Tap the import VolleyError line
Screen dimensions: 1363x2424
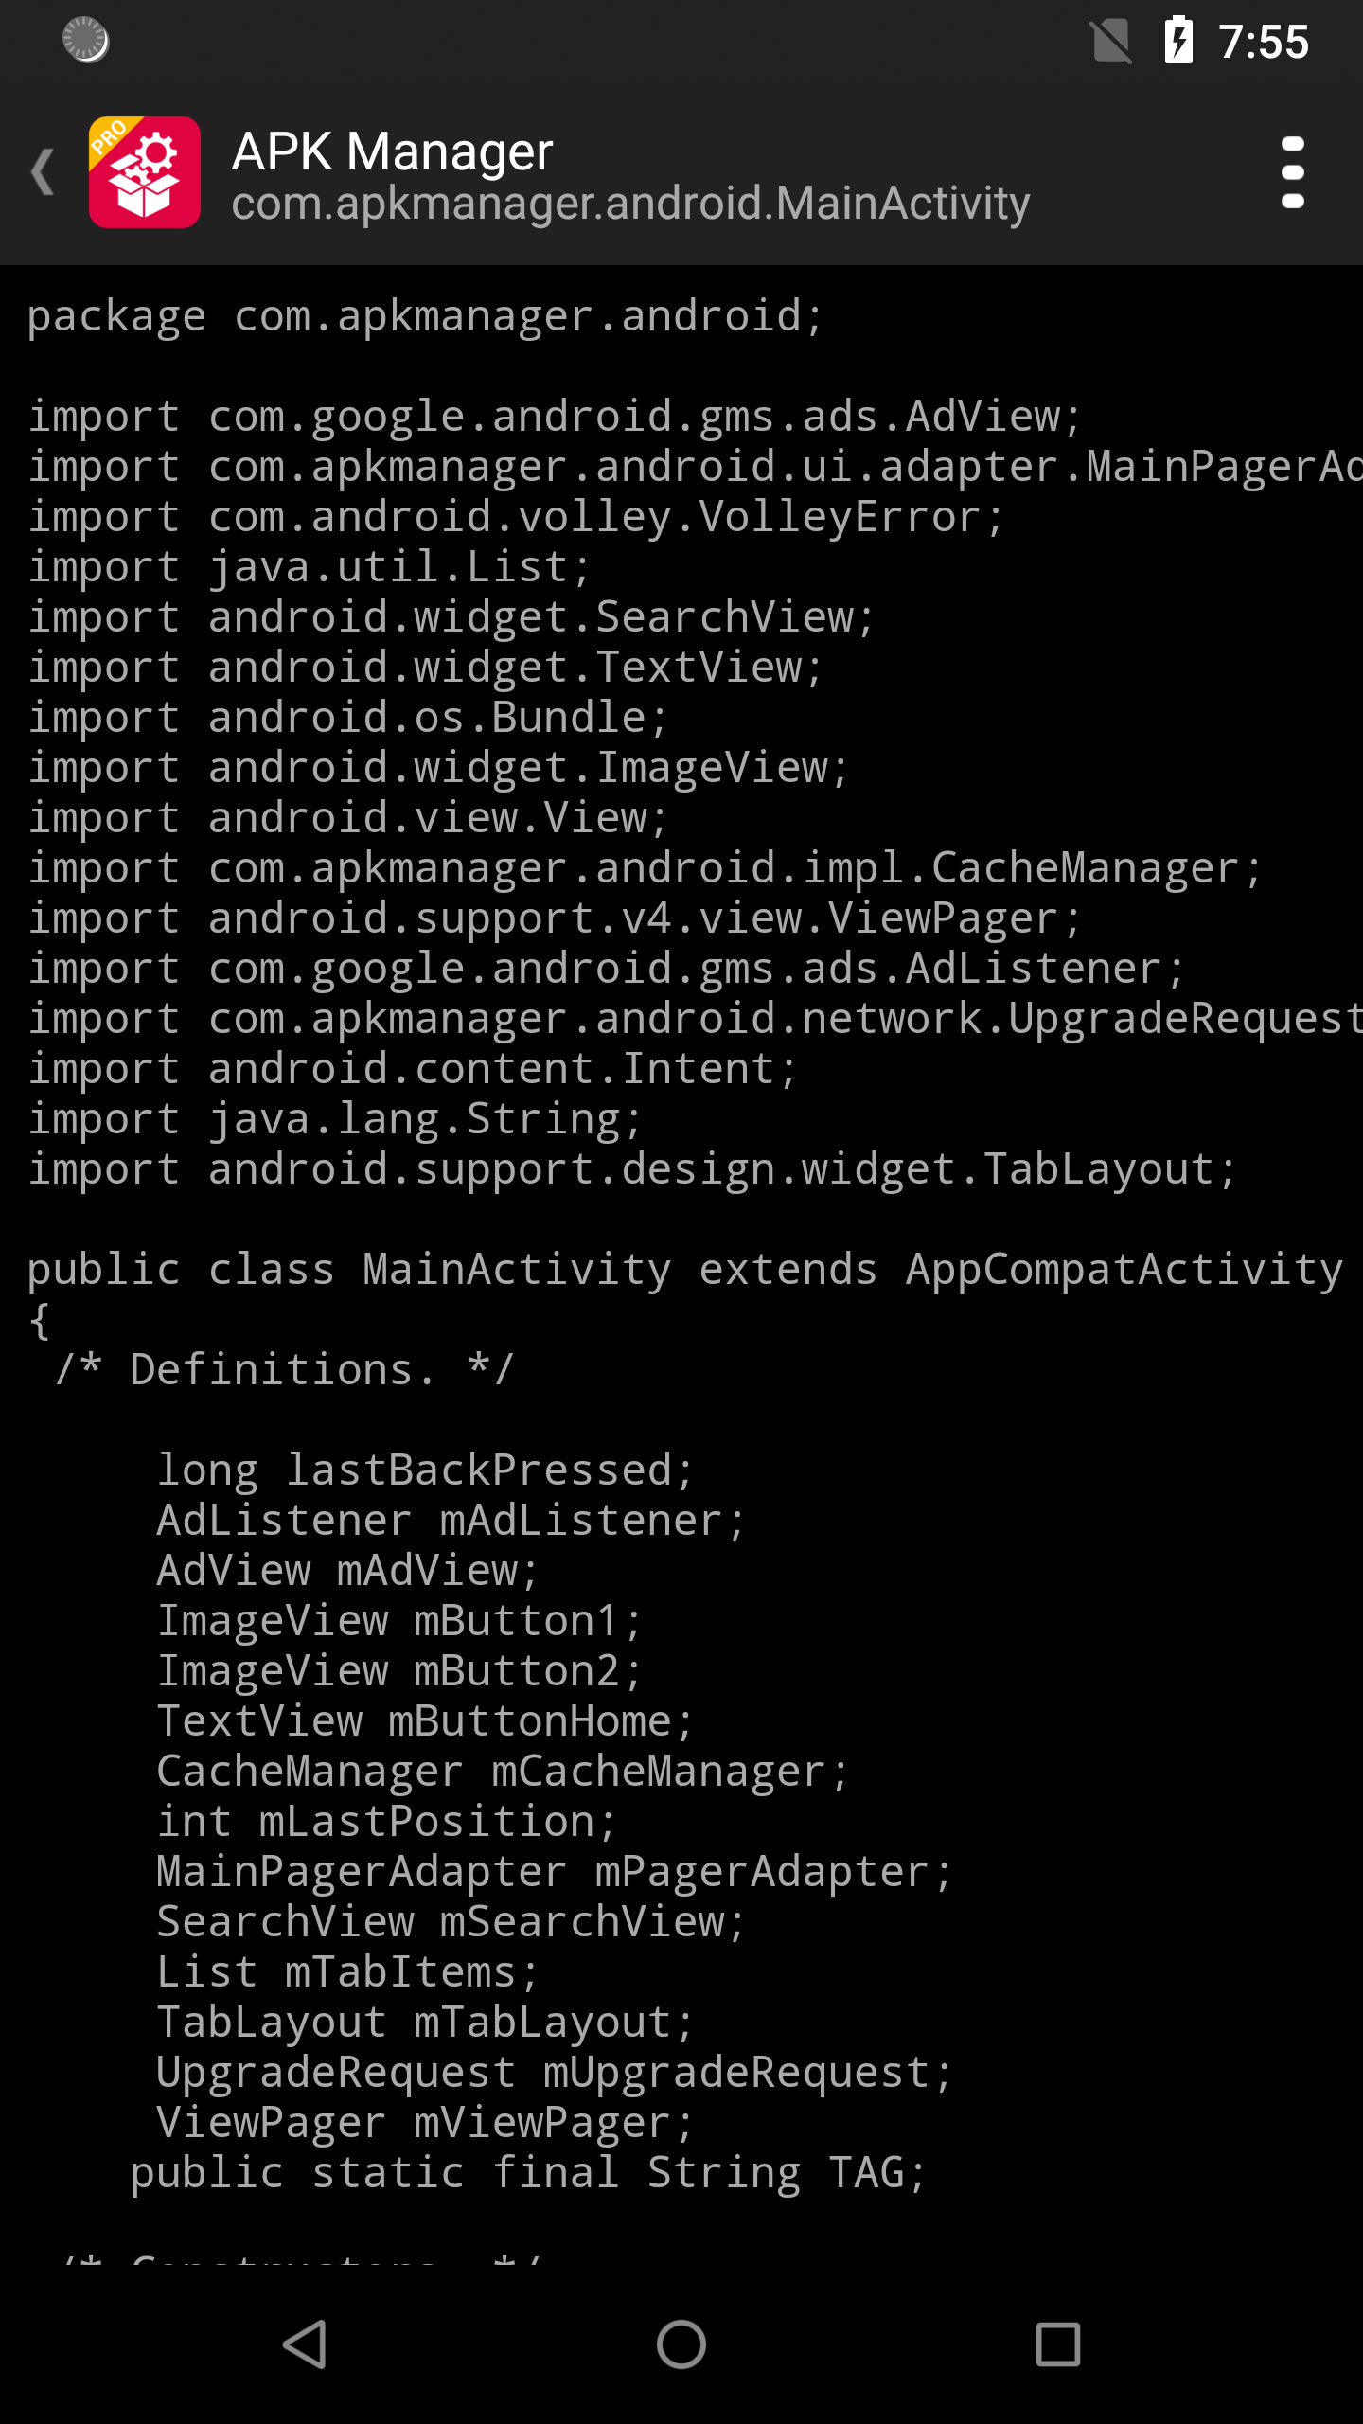coord(516,518)
